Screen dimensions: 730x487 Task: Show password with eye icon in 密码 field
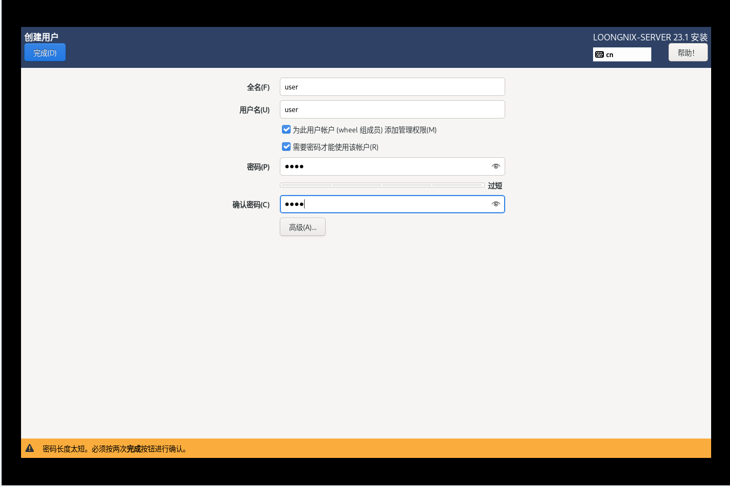(495, 166)
